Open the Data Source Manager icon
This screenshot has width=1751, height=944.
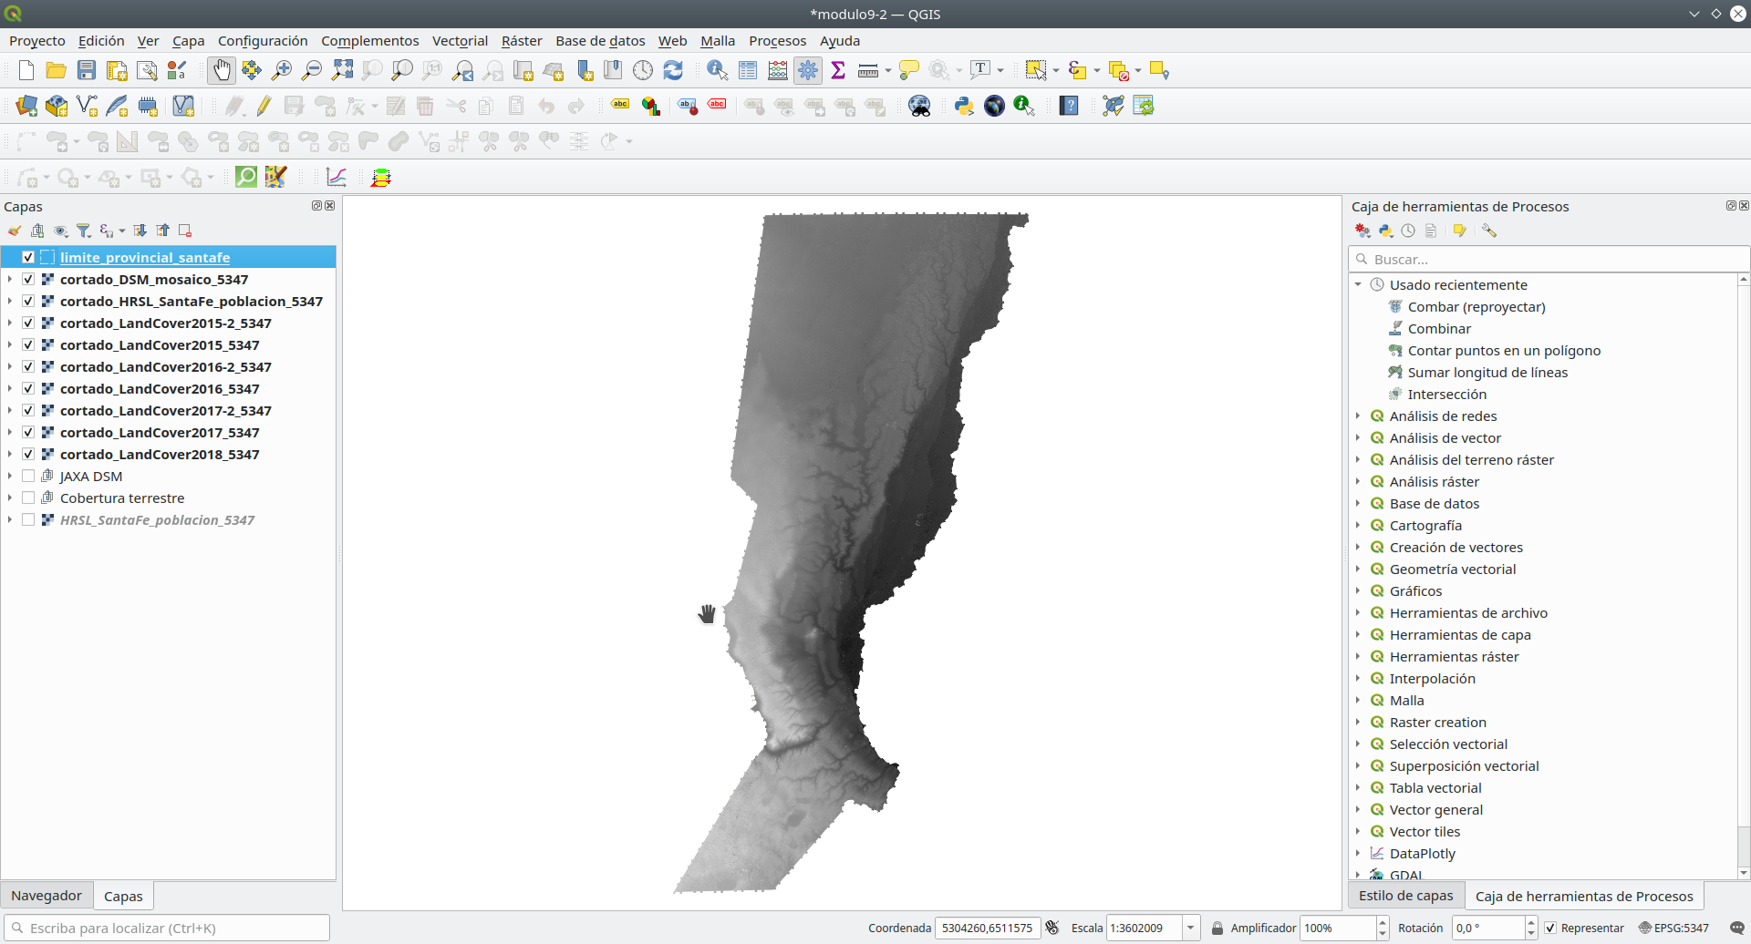[x=26, y=106]
